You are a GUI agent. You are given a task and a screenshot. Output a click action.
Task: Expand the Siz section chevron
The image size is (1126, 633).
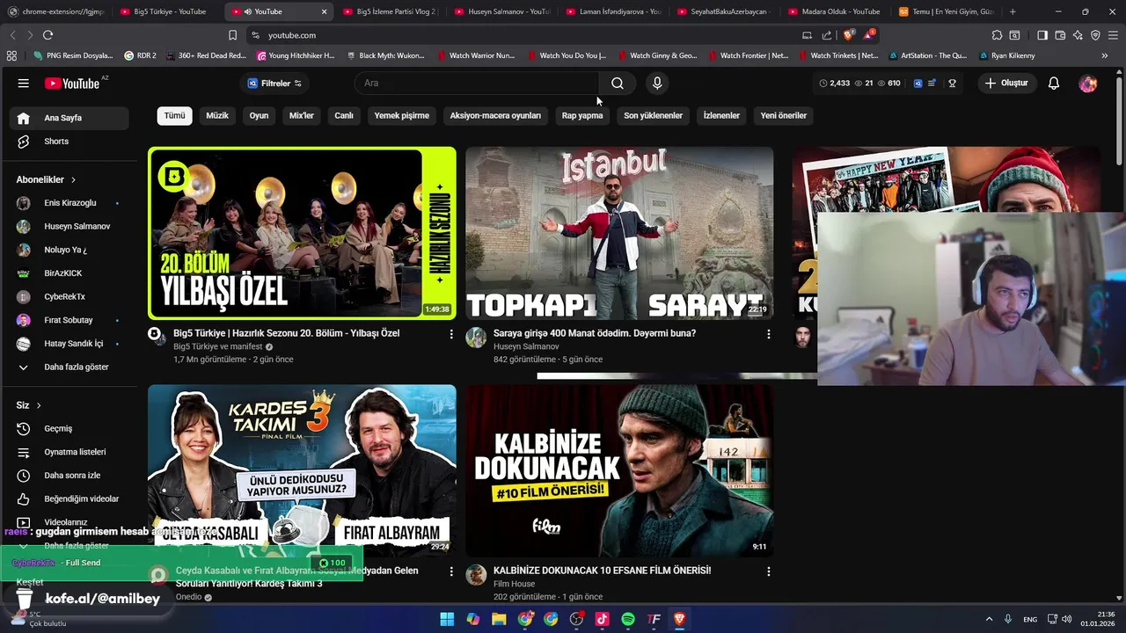click(39, 405)
